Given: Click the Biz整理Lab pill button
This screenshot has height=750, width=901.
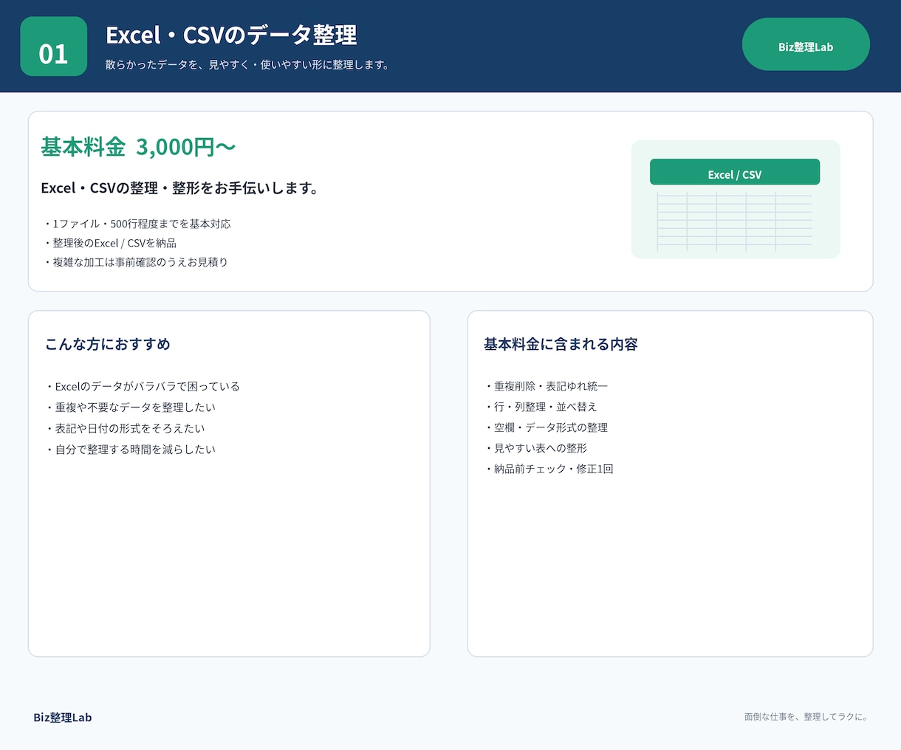Looking at the screenshot, I should point(806,44).
